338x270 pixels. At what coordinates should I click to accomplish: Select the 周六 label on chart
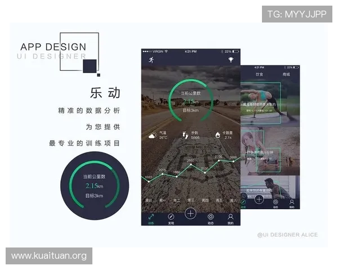tap(233, 200)
